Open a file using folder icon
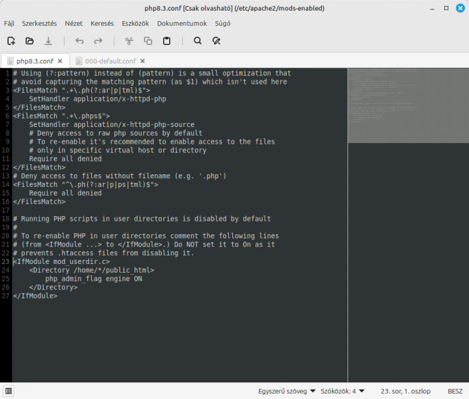Screen dimensions: 469x399 pyautogui.click(x=29, y=41)
